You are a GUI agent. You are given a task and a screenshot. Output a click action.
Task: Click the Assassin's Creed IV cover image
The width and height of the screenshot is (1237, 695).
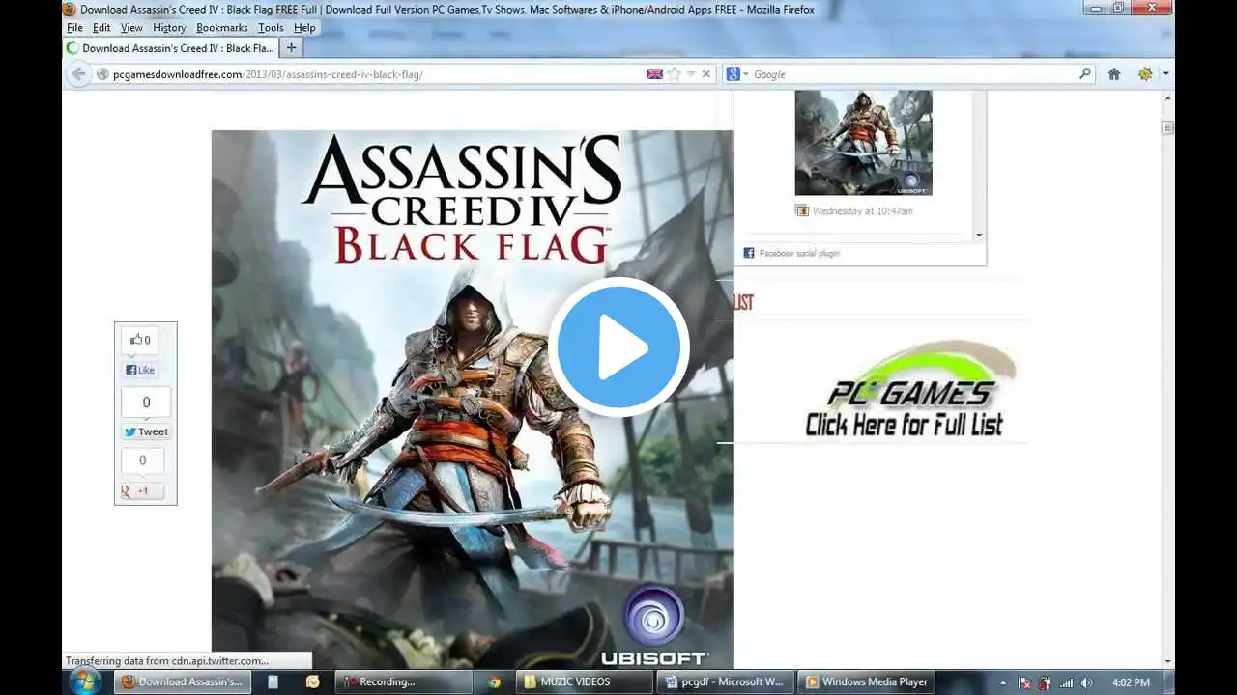click(x=472, y=399)
